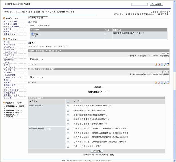
Task: Click the email/send icon for the first FAQ
Action: click(165, 64)
